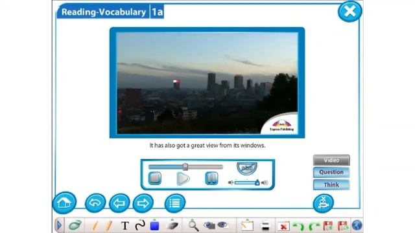This screenshot has width=415, height=233.
Task: Select the green mouse pointer tool
Action: 75,225
